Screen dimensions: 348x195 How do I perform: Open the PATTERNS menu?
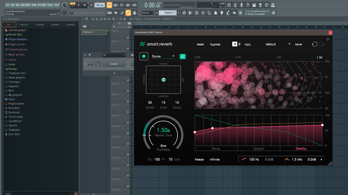[x=25, y=5]
